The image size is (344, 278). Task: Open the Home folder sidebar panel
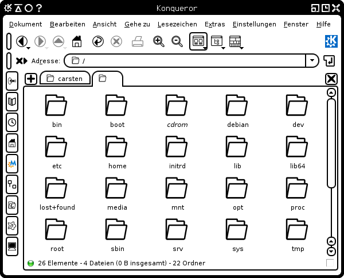(12, 143)
